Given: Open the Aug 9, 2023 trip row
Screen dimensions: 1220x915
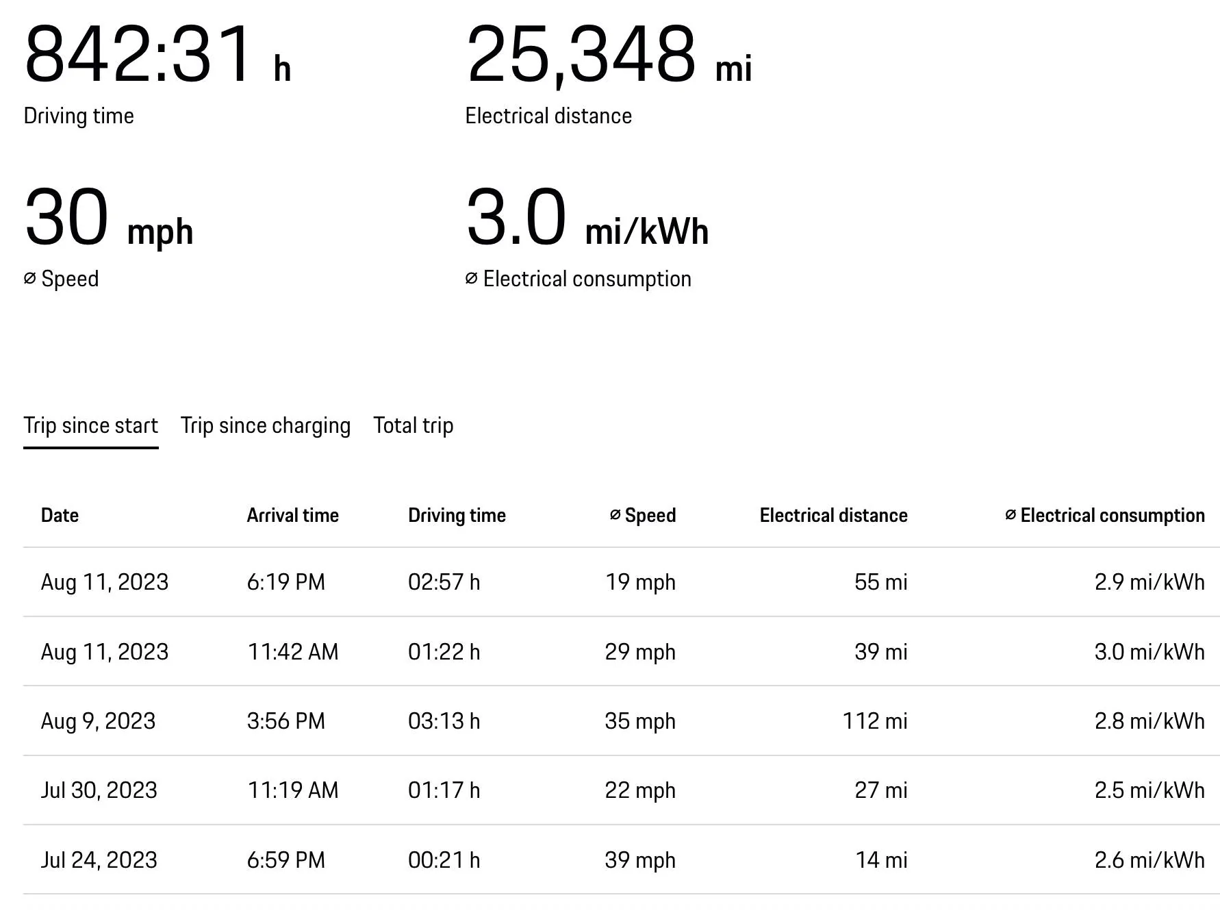Looking at the screenshot, I should click(622, 721).
